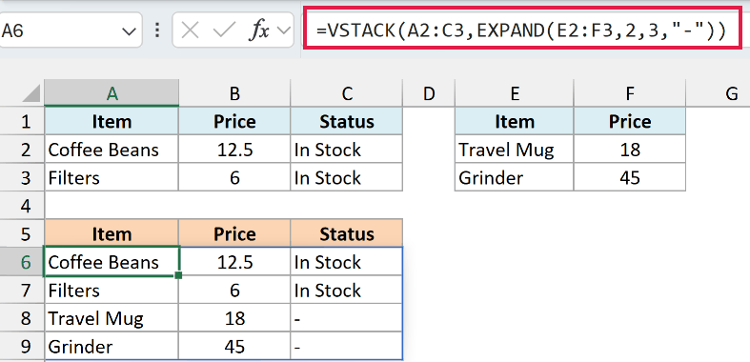Click the '45' cell in row 9
Viewport: 750px width, 362px height.
click(234, 346)
